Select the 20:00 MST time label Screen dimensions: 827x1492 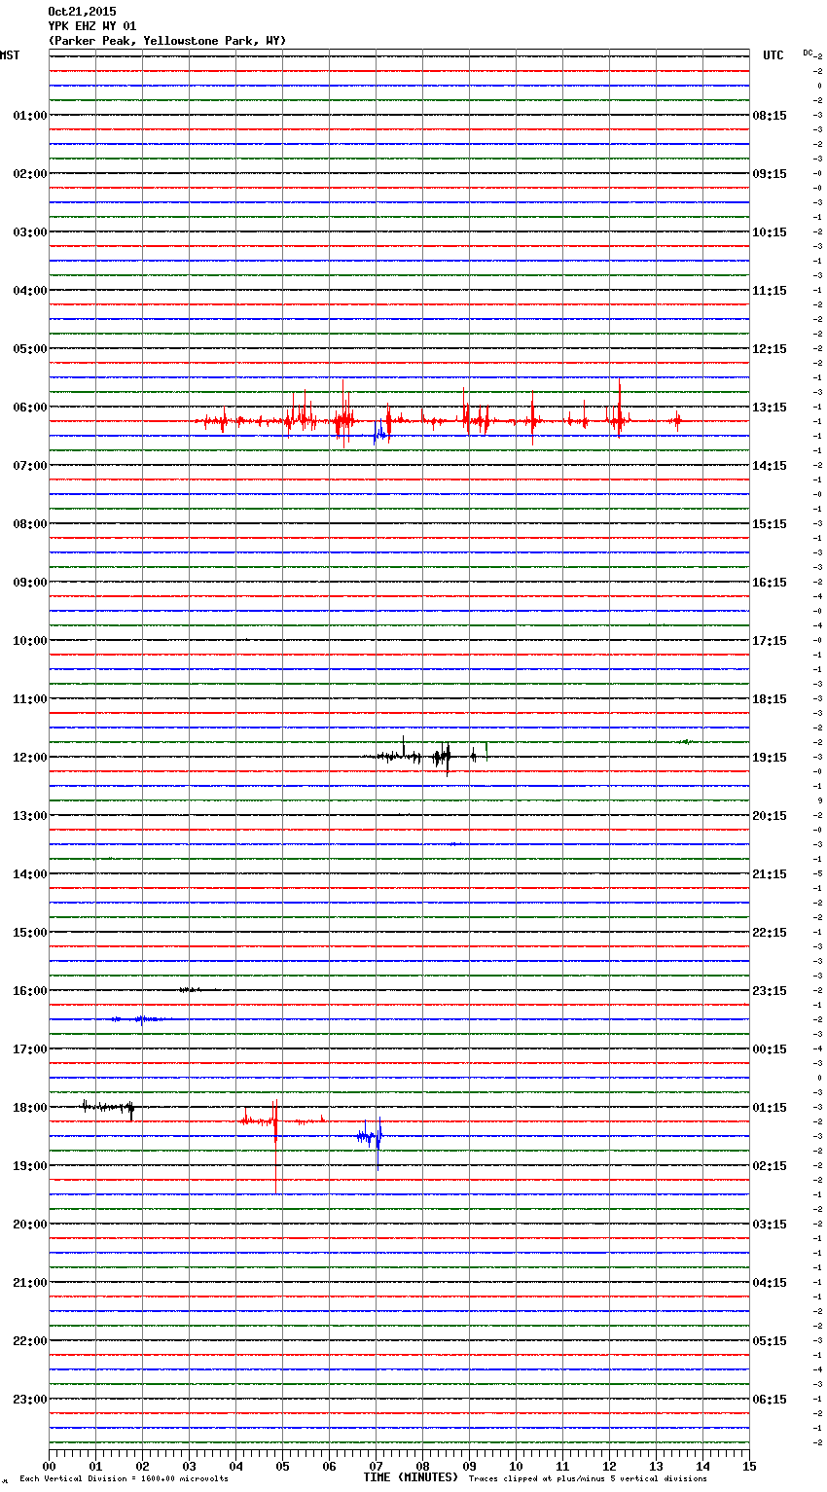(30, 1225)
